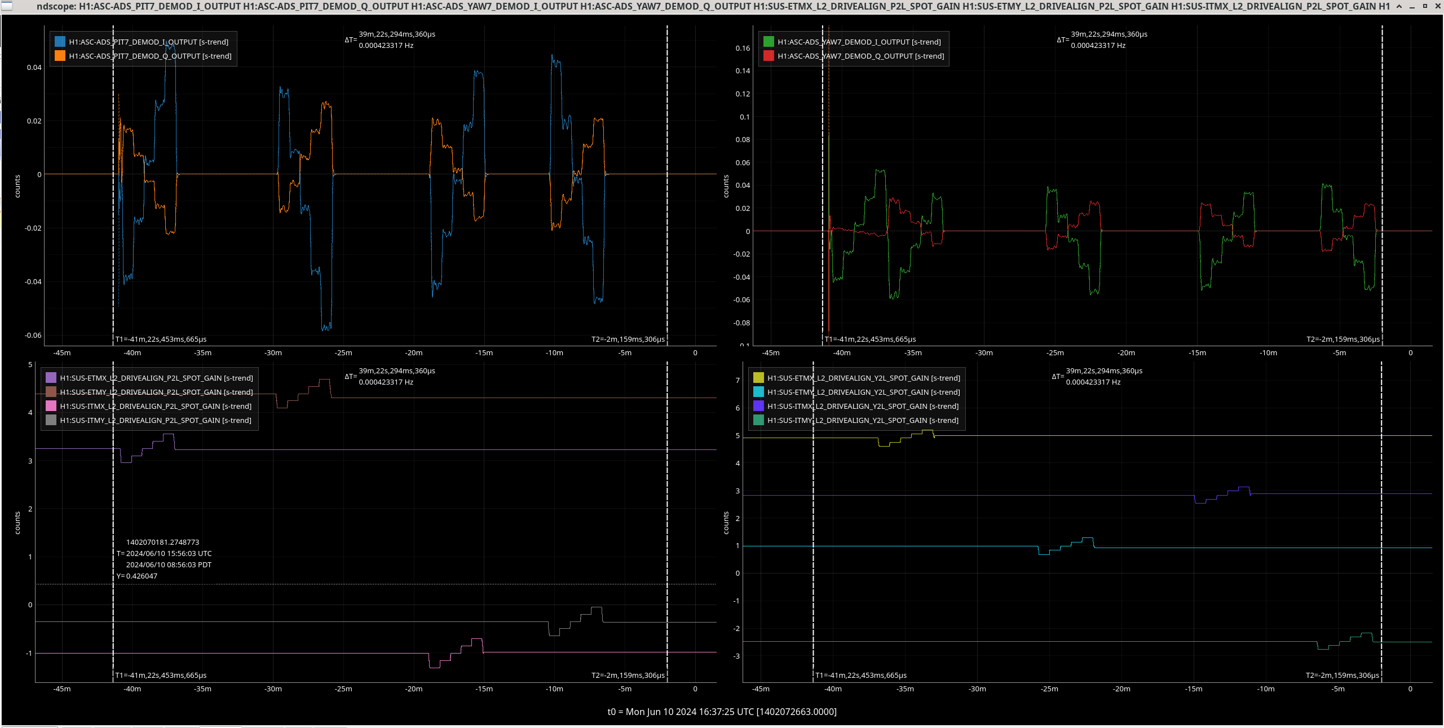The width and height of the screenshot is (1444, 728).
Task: Click the orange PIT7_DEMOD_Q_OUTPUT legend swatch
Action: [x=60, y=56]
